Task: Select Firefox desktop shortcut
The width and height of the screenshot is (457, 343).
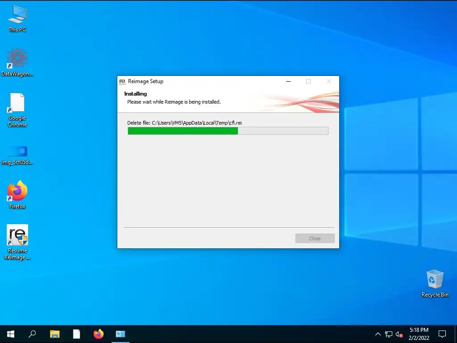Action: point(17,195)
